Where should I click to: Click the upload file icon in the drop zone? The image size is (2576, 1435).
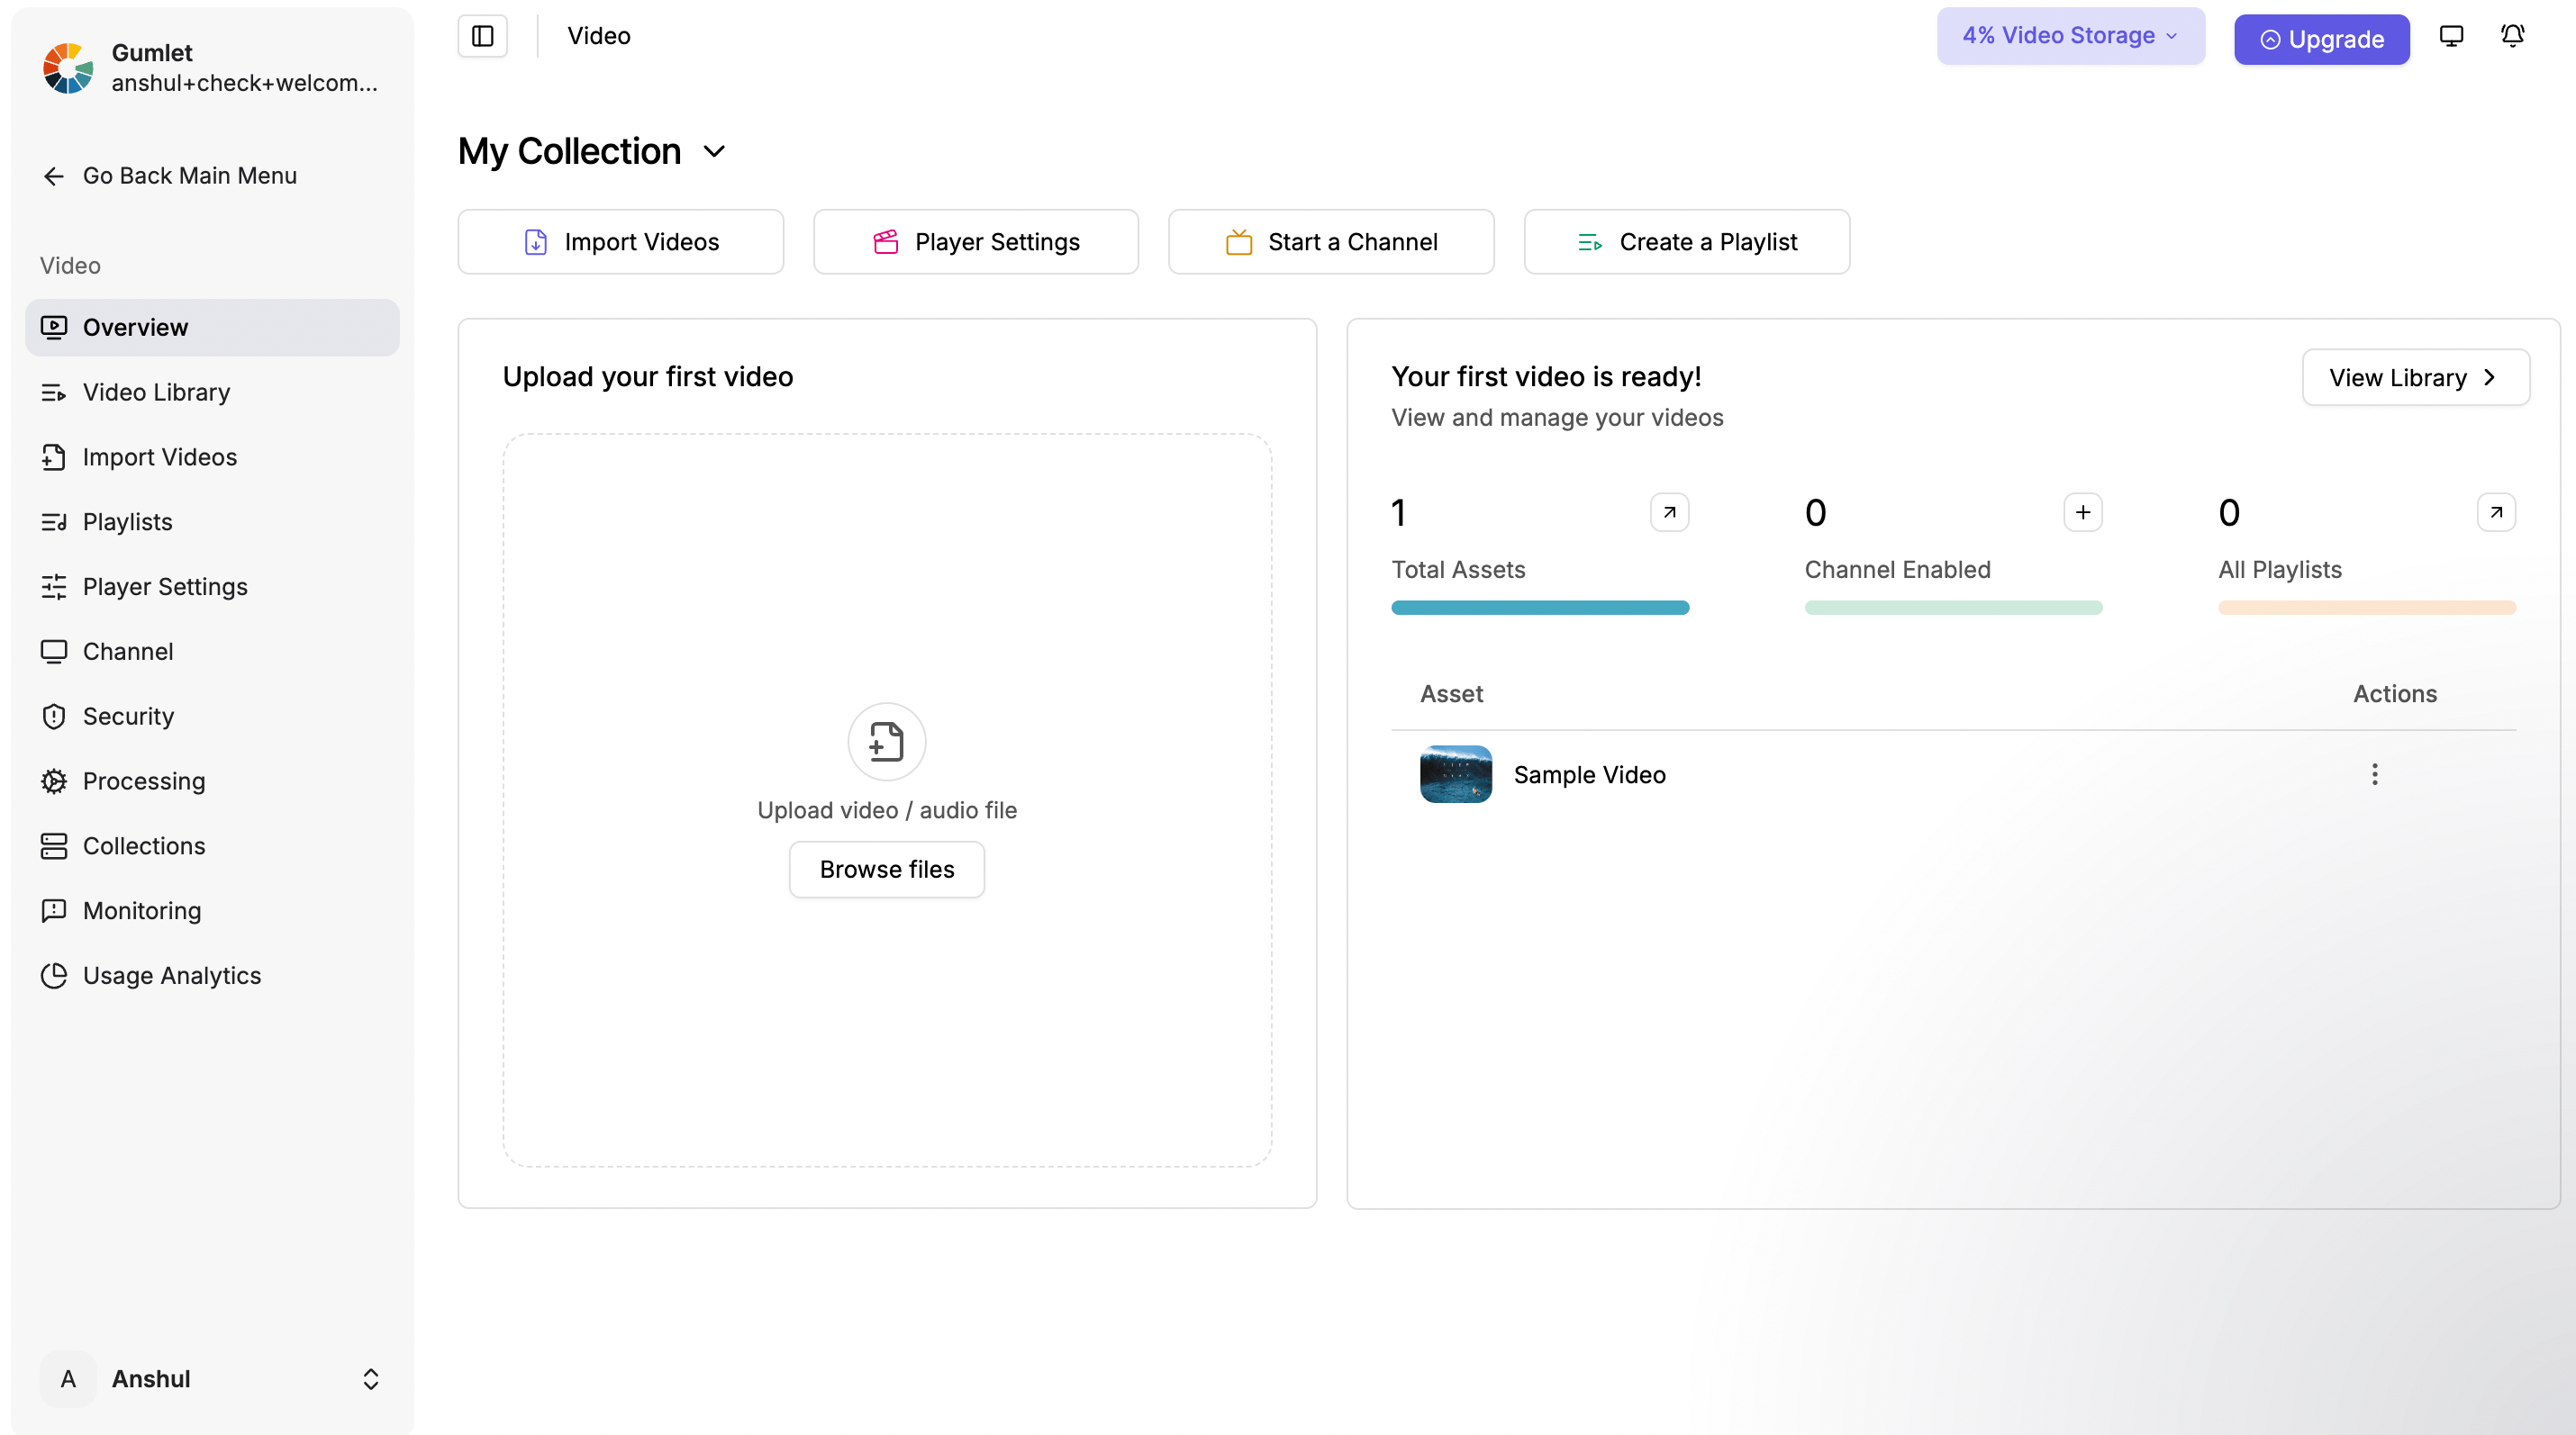point(886,742)
